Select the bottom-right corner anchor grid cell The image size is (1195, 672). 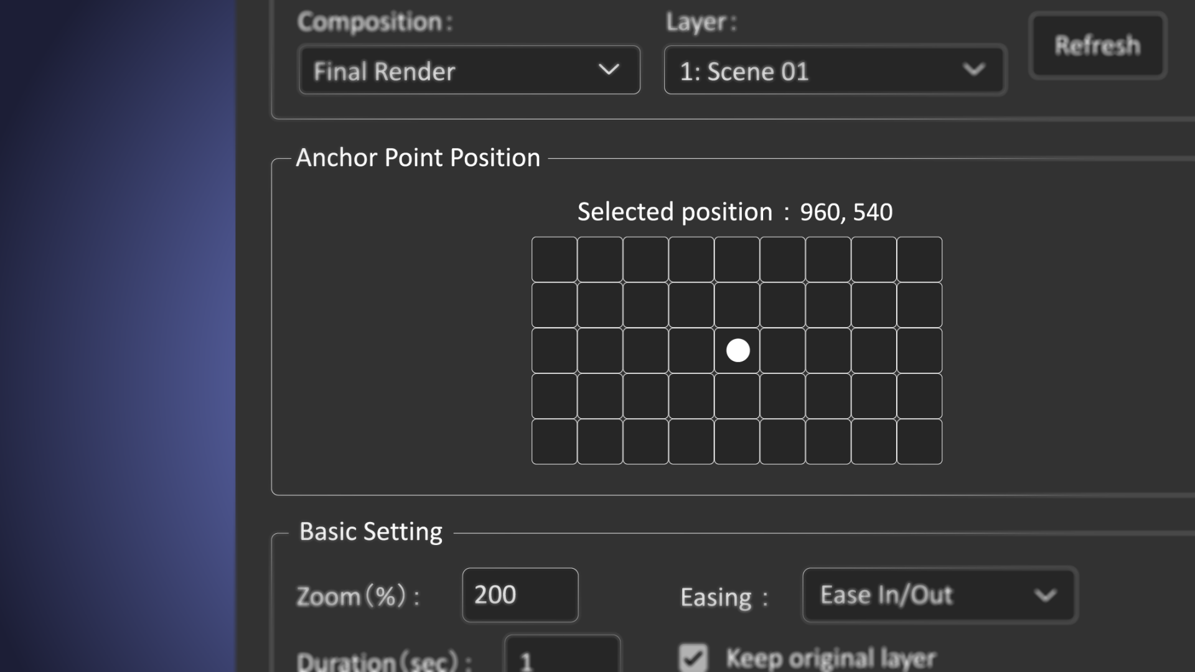pos(919,442)
